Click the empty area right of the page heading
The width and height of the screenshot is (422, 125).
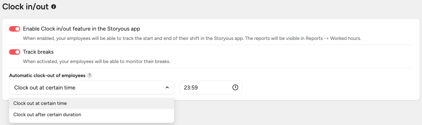tap(221, 7)
